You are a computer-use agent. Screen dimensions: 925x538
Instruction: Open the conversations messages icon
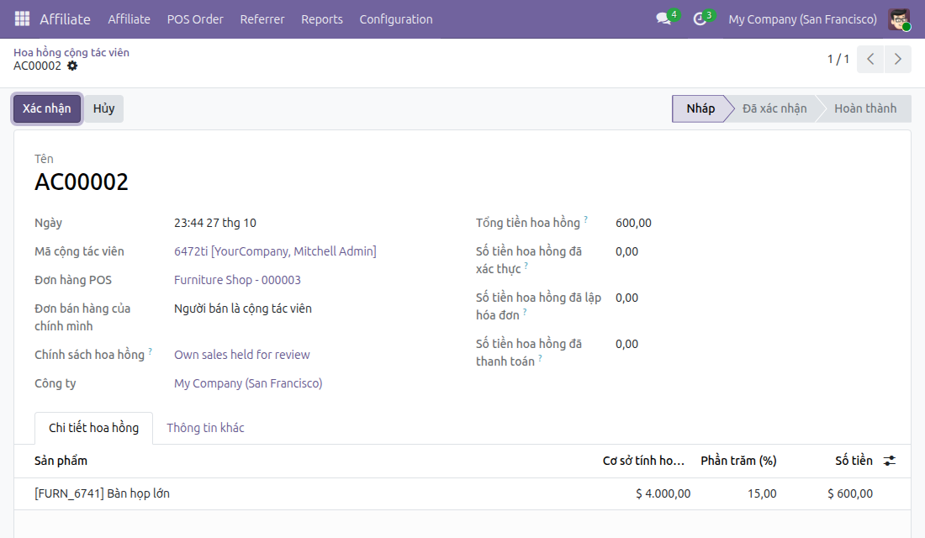(x=664, y=18)
